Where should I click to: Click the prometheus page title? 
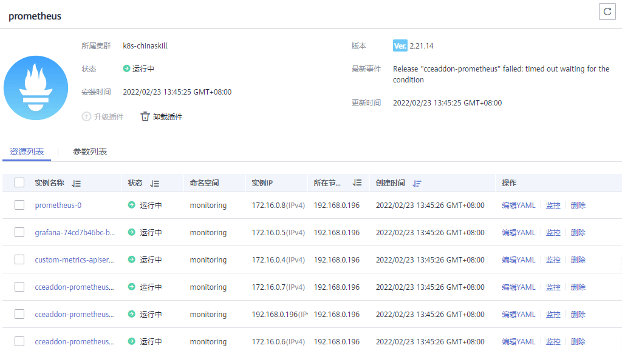(35, 16)
